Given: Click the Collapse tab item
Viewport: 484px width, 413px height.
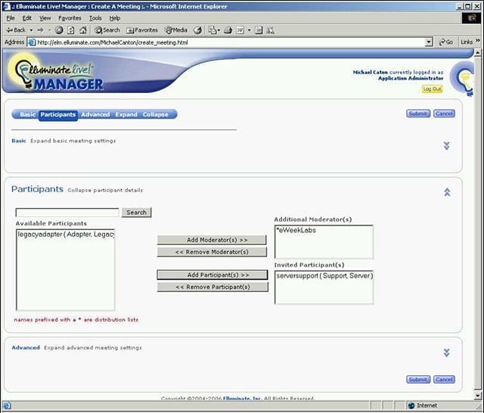Looking at the screenshot, I should click(155, 114).
